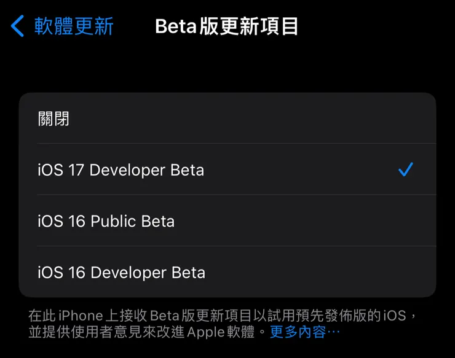455x358 pixels.
Task: Click the blue checkmark icon
Action: pos(405,170)
